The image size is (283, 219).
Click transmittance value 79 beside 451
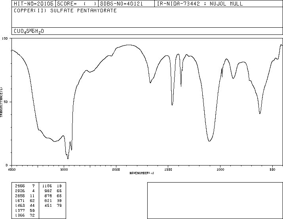[59, 206]
